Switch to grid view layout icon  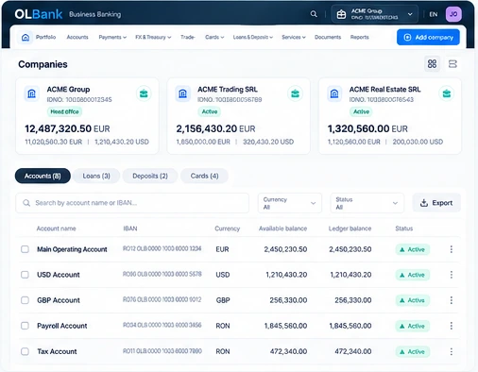(x=432, y=64)
